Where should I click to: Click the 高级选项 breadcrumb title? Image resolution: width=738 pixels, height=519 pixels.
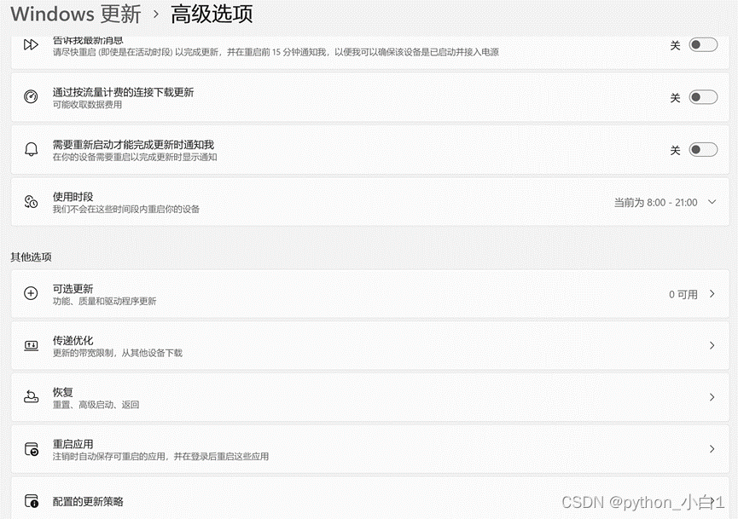pyautogui.click(x=212, y=14)
